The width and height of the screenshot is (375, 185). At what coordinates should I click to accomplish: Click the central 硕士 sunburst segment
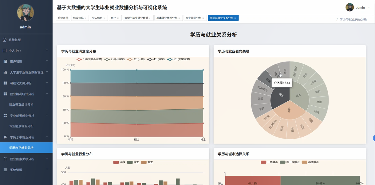[x=299, y=95]
